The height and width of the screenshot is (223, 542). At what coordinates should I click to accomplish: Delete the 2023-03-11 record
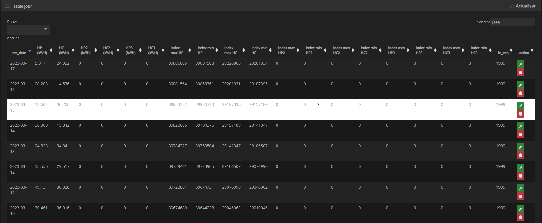click(x=520, y=197)
